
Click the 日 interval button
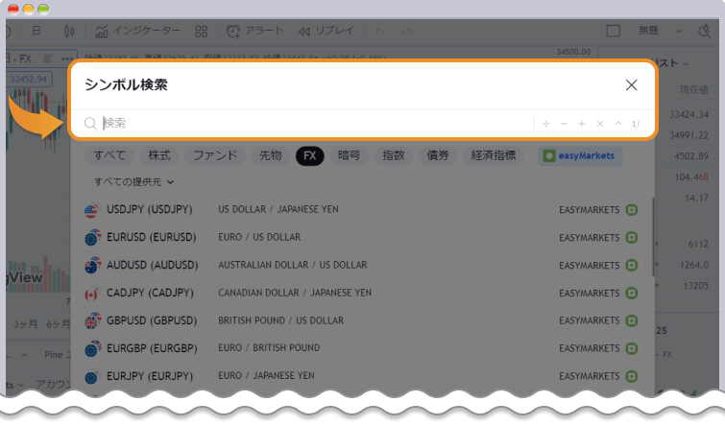pos(36,31)
